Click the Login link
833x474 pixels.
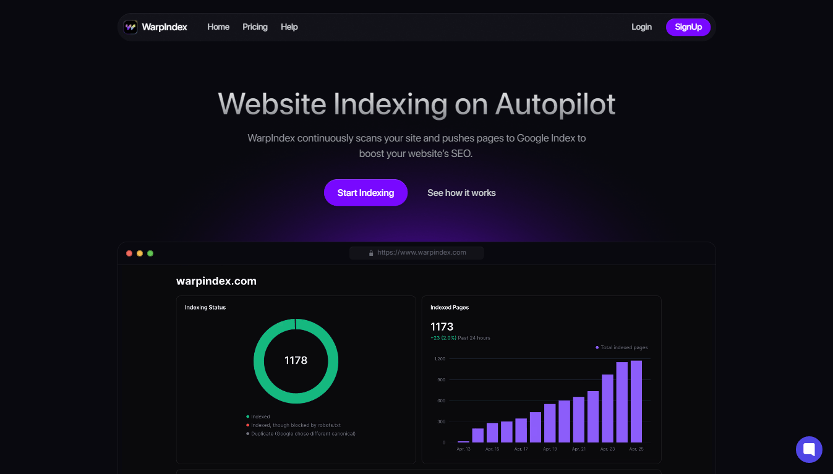641,27
